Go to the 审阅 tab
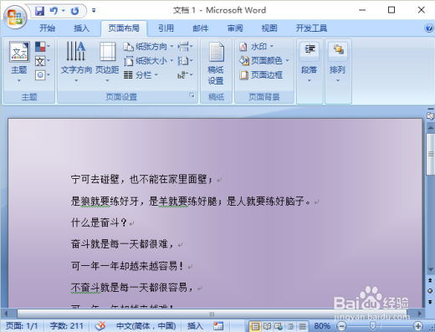The height and width of the screenshot is (332, 435). (x=235, y=28)
